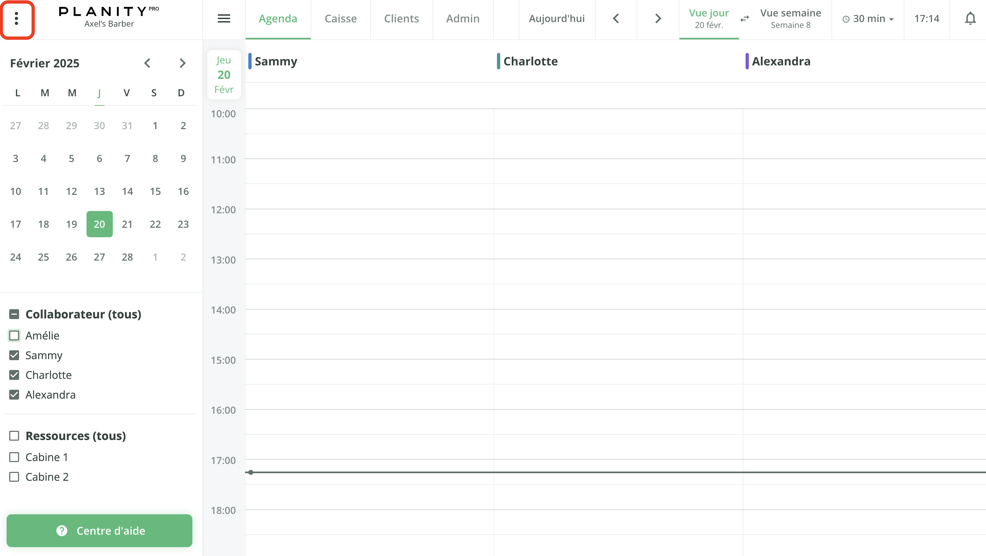The image size is (986, 556).
Task: Click the Aujourd'hui button
Action: point(556,19)
